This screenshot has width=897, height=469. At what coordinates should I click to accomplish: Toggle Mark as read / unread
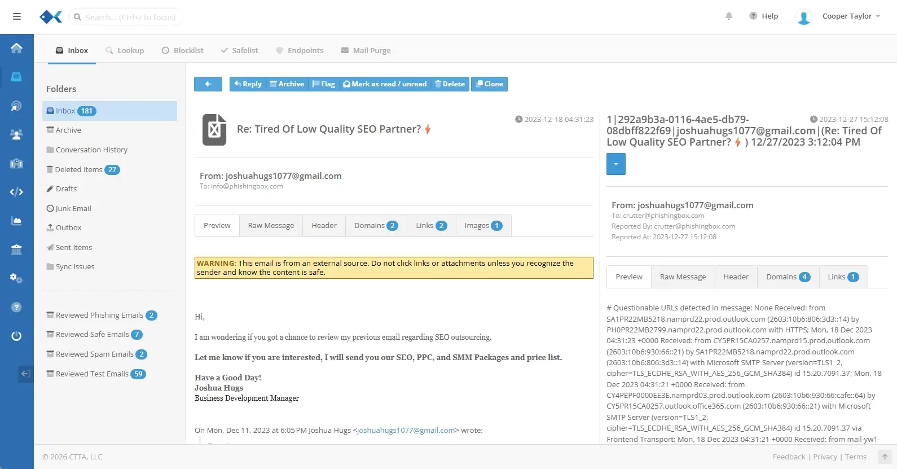pos(385,84)
